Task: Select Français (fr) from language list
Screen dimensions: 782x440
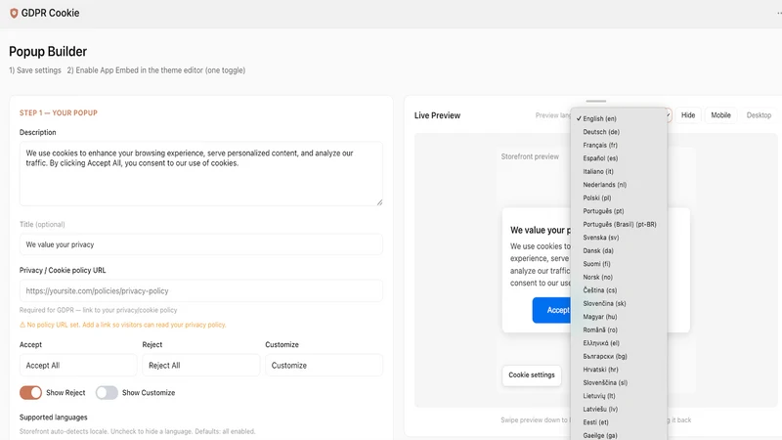Action: click(x=619, y=145)
